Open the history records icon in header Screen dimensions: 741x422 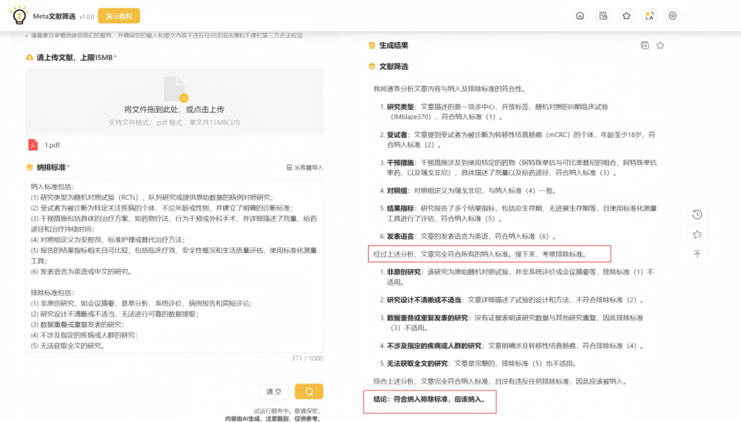(x=603, y=16)
